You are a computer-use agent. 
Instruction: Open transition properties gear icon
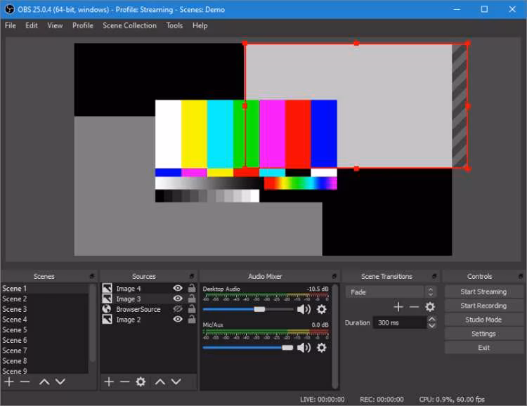point(430,306)
